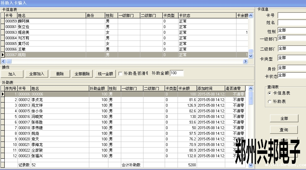Click the card table's horizontal scrollbar left arrow

click(x=4, y=61)
